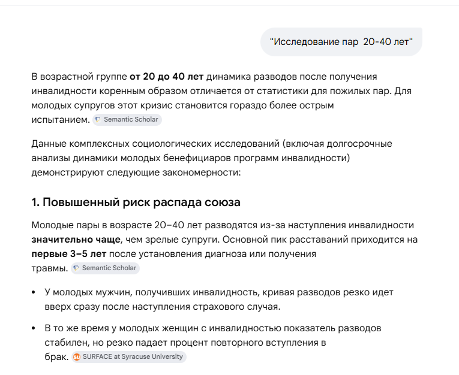
Task: Open the SURFACE at Syracuse University source chip
Action: click(x=128, y=356)
